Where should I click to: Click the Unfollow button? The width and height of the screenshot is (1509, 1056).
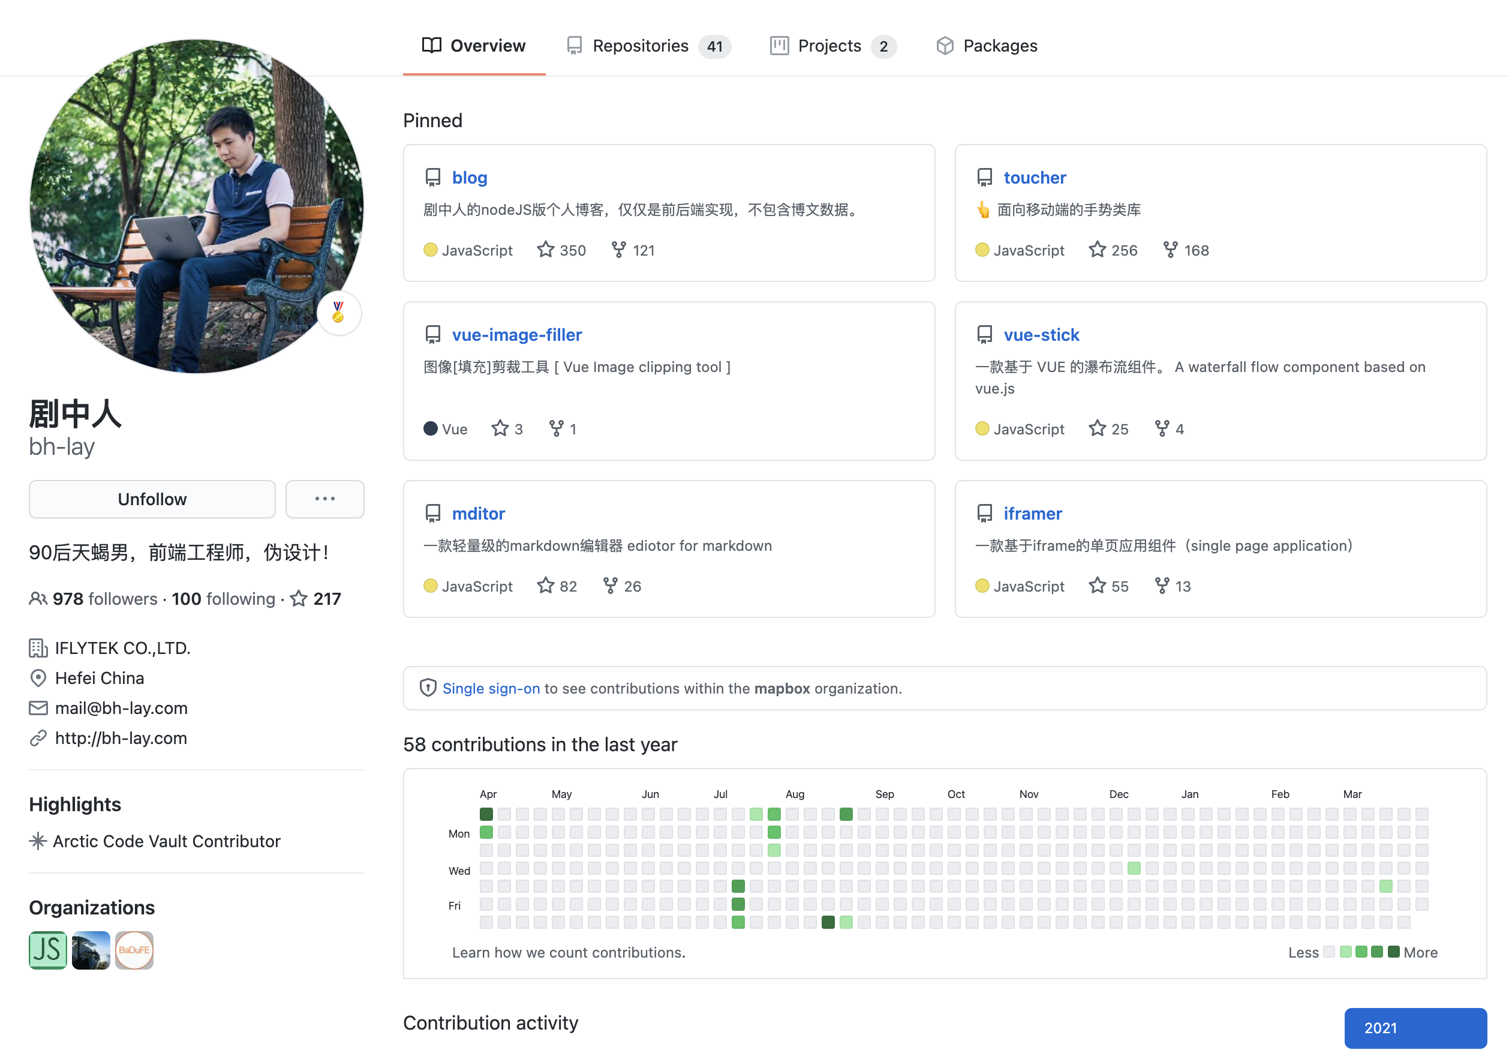pyautogui.click(x=152, y=499)
